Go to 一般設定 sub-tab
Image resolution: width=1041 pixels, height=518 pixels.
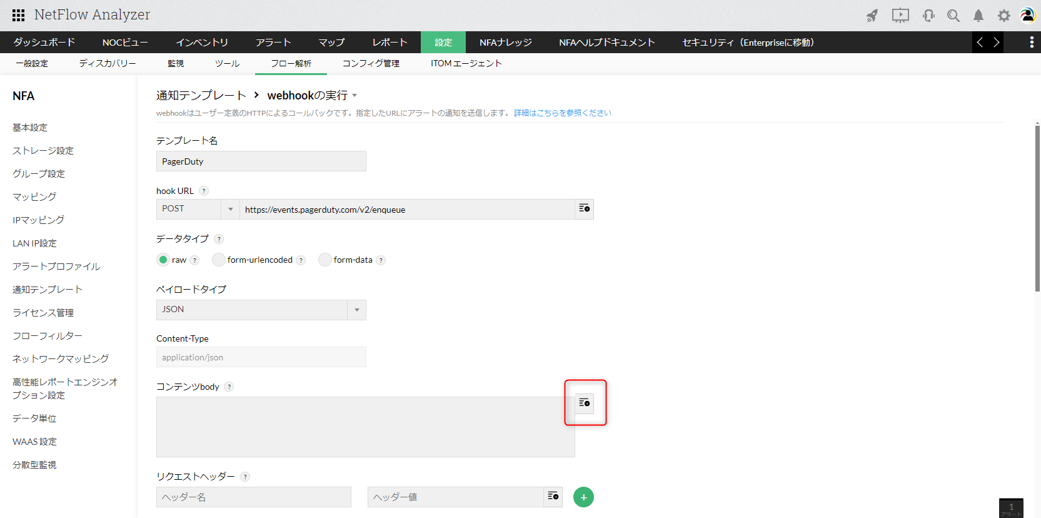click(x=32, y=64)
